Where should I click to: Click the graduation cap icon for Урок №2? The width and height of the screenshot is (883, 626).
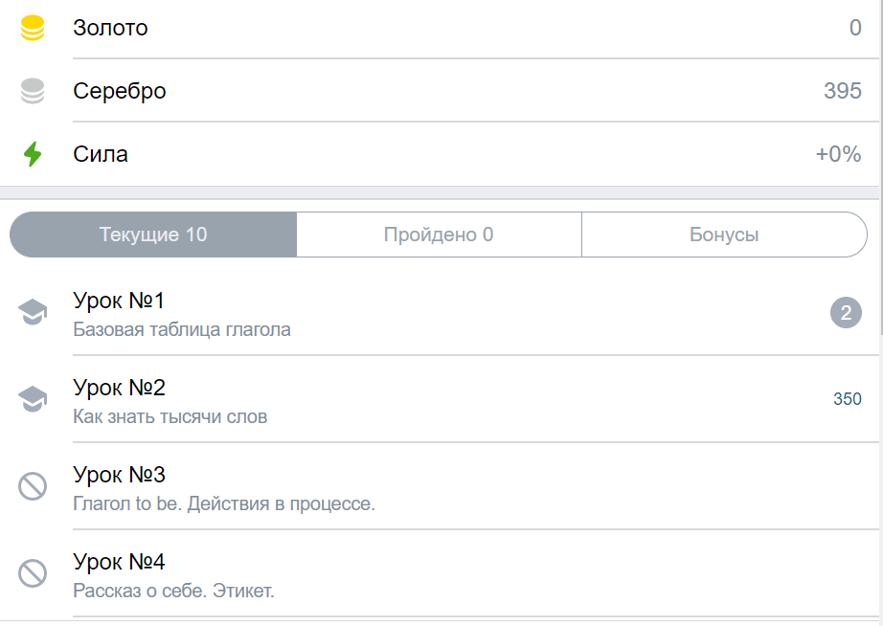(33, 399)
